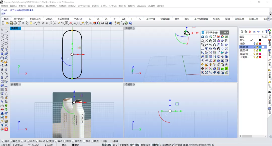272x146 pixels.
Task: Click the Print icon in standard toolbar
Action: pyautogui.click(x=15, y=23)
